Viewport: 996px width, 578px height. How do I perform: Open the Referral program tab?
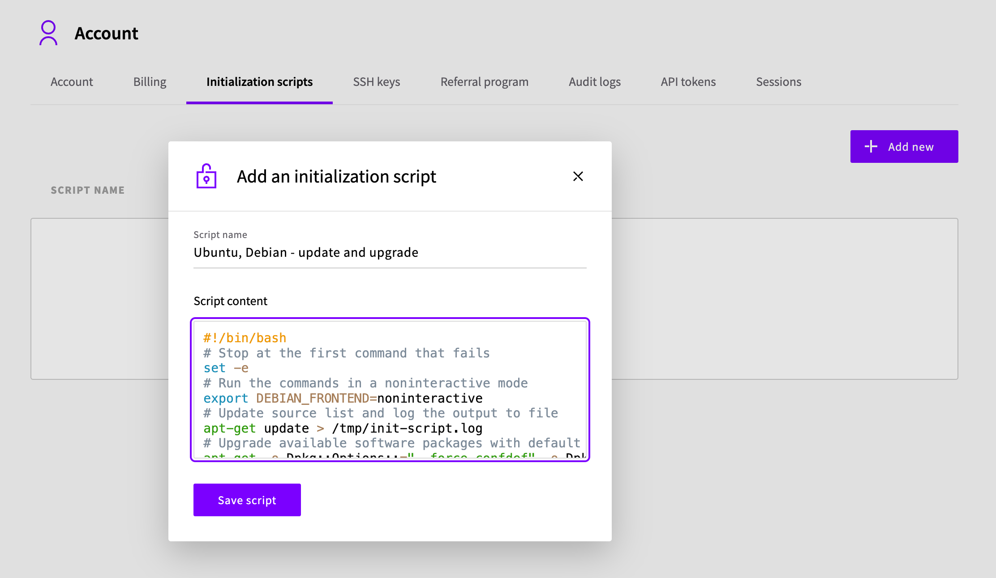(485, 82)
